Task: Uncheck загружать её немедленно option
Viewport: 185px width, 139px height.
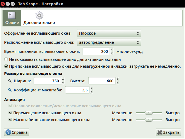Action: tap(6, 66)
